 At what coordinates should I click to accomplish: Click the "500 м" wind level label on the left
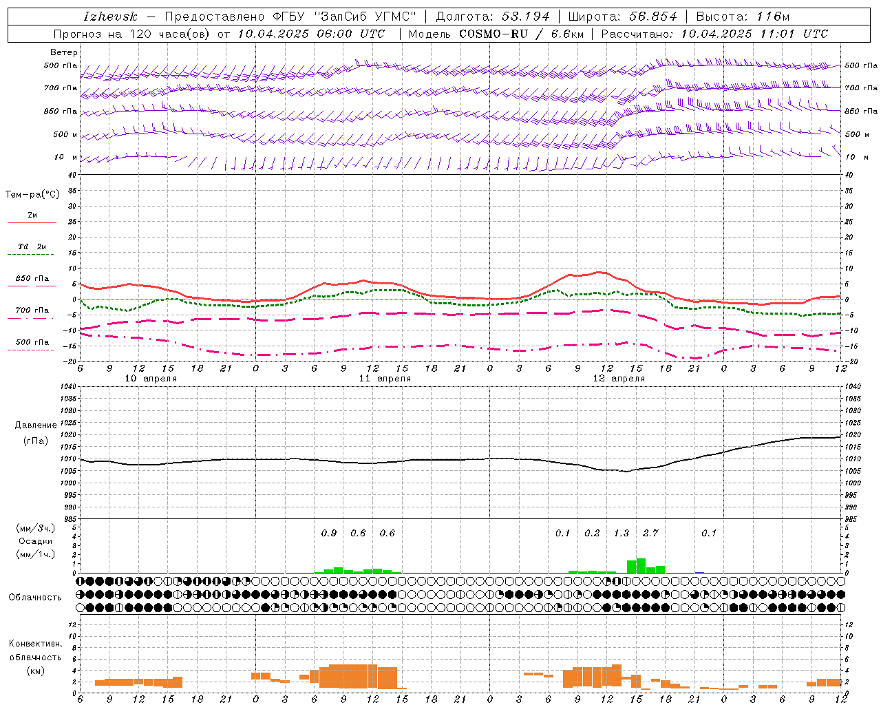pos(65,134)
